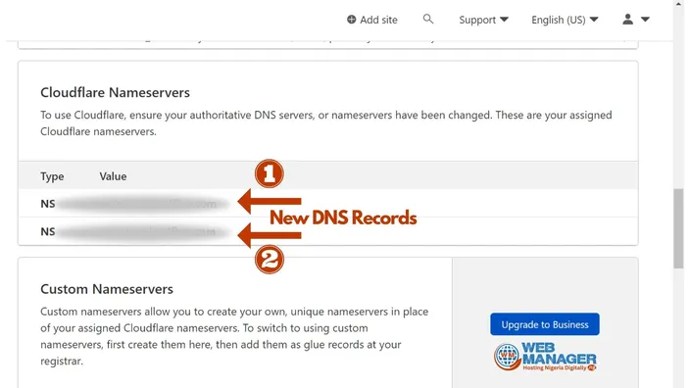Open the English (US) language dropdown

coord(565,20)
